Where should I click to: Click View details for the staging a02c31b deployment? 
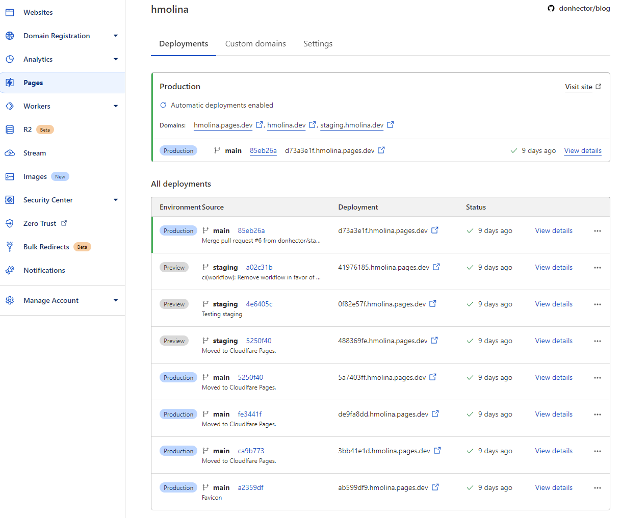pos(554,267)
